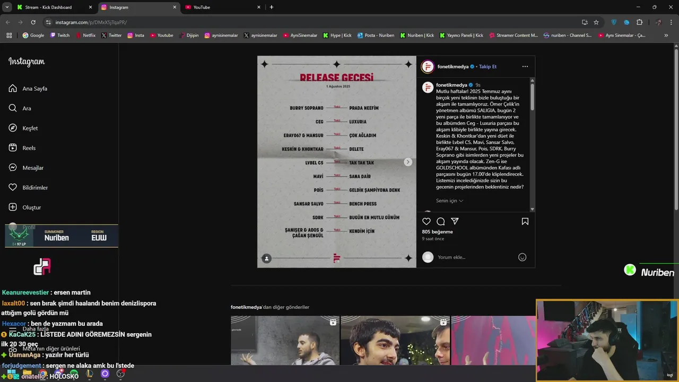The height and width of the screenshot is (382, 679).
Task: Open emoji picker in comment box
Action: point(522,257)
